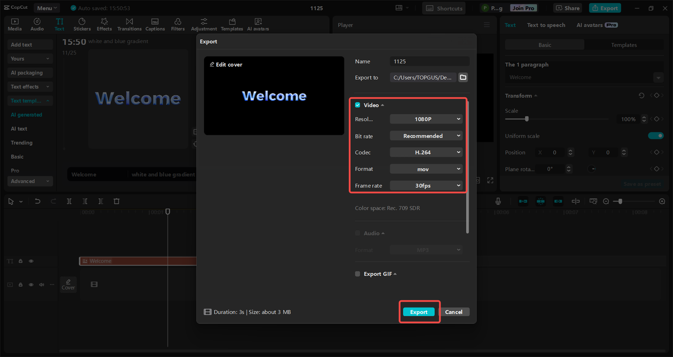Click the Export button in dialog

[419, 312]
